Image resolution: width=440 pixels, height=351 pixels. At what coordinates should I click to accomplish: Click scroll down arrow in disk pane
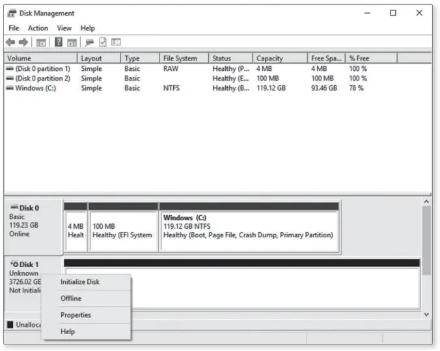[426, 315]
